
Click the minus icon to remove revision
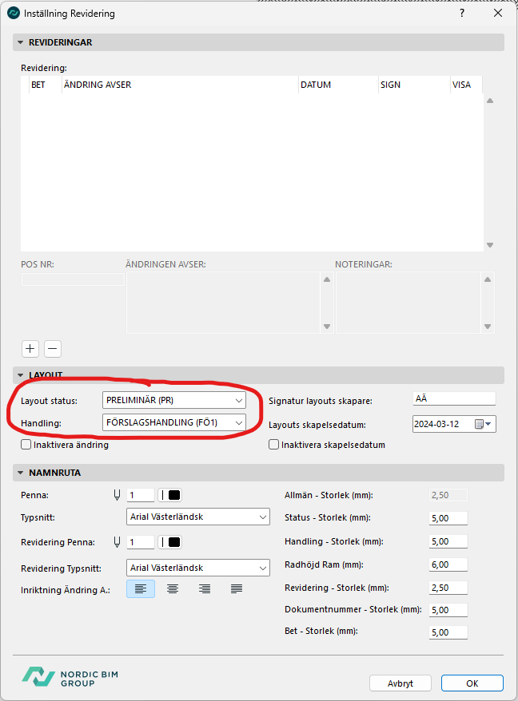click(52, 348)
